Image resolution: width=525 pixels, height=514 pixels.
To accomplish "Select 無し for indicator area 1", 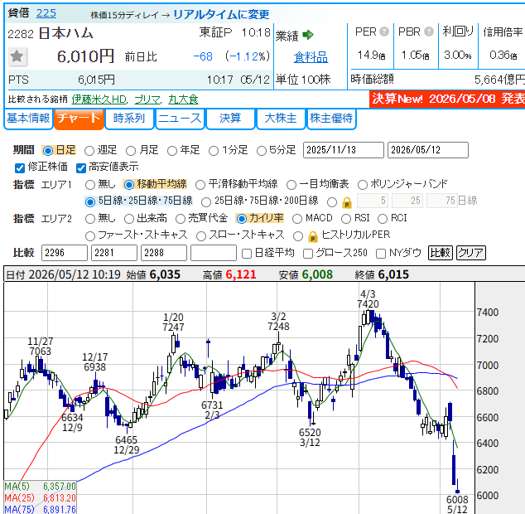I will tap(90, 185).
